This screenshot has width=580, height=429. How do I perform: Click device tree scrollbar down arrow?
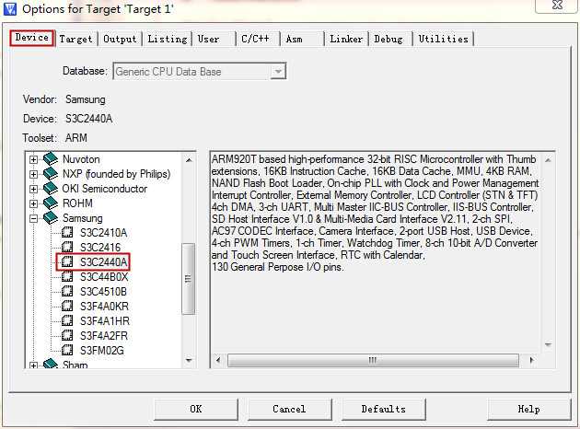(x=189, y=360)
